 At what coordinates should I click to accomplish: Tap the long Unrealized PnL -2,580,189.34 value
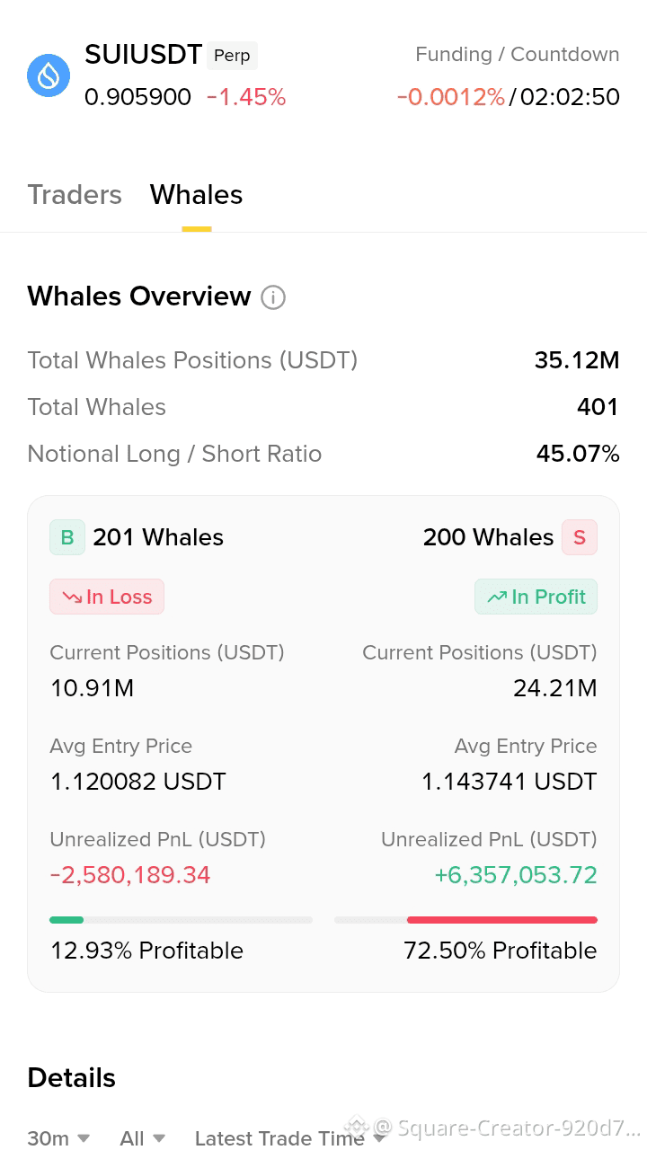[130, 875]
